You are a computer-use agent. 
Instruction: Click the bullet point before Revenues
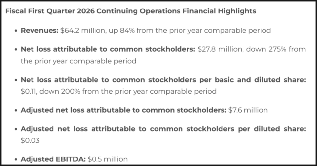pyautogui.click(x=16, y=31)
